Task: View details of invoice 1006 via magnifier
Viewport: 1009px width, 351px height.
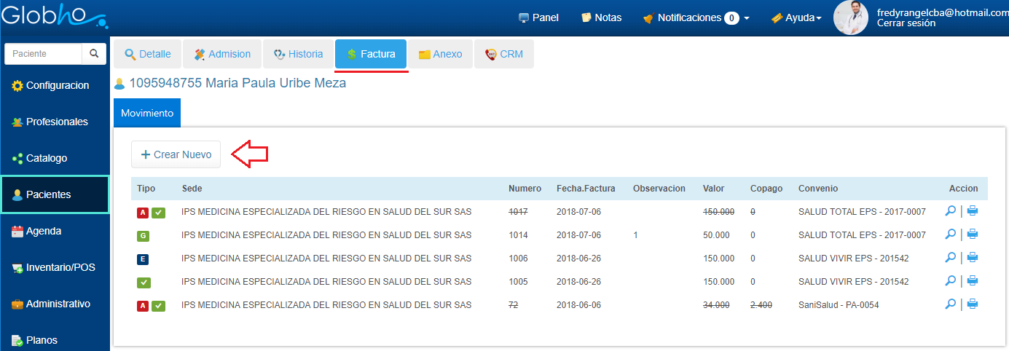Action: (x=950, y=258)
